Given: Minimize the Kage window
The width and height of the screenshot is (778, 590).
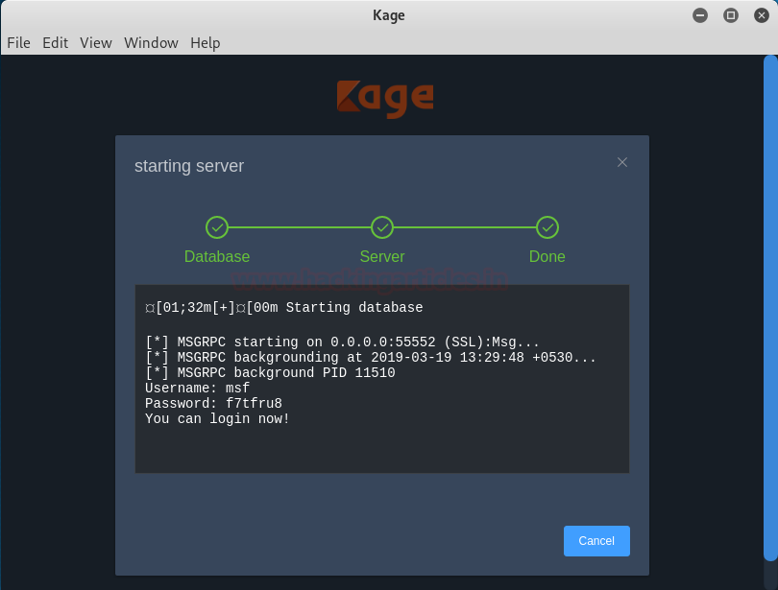Looking at the screenshot, I should (x=700, y=15).
